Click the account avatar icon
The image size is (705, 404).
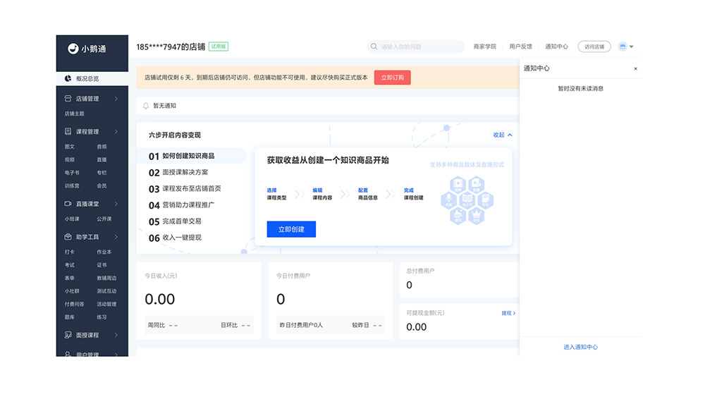[623, 47]
